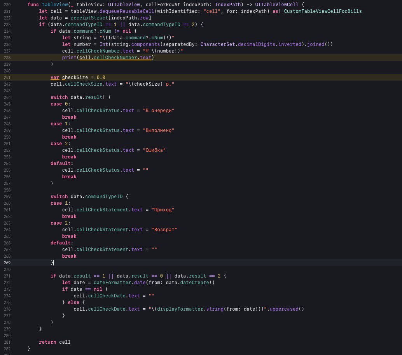
Task: Click receiptStruct on line 232
Action: pos(89,18)
